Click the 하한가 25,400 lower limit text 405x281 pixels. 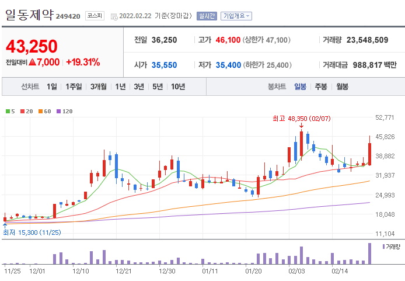267,65
